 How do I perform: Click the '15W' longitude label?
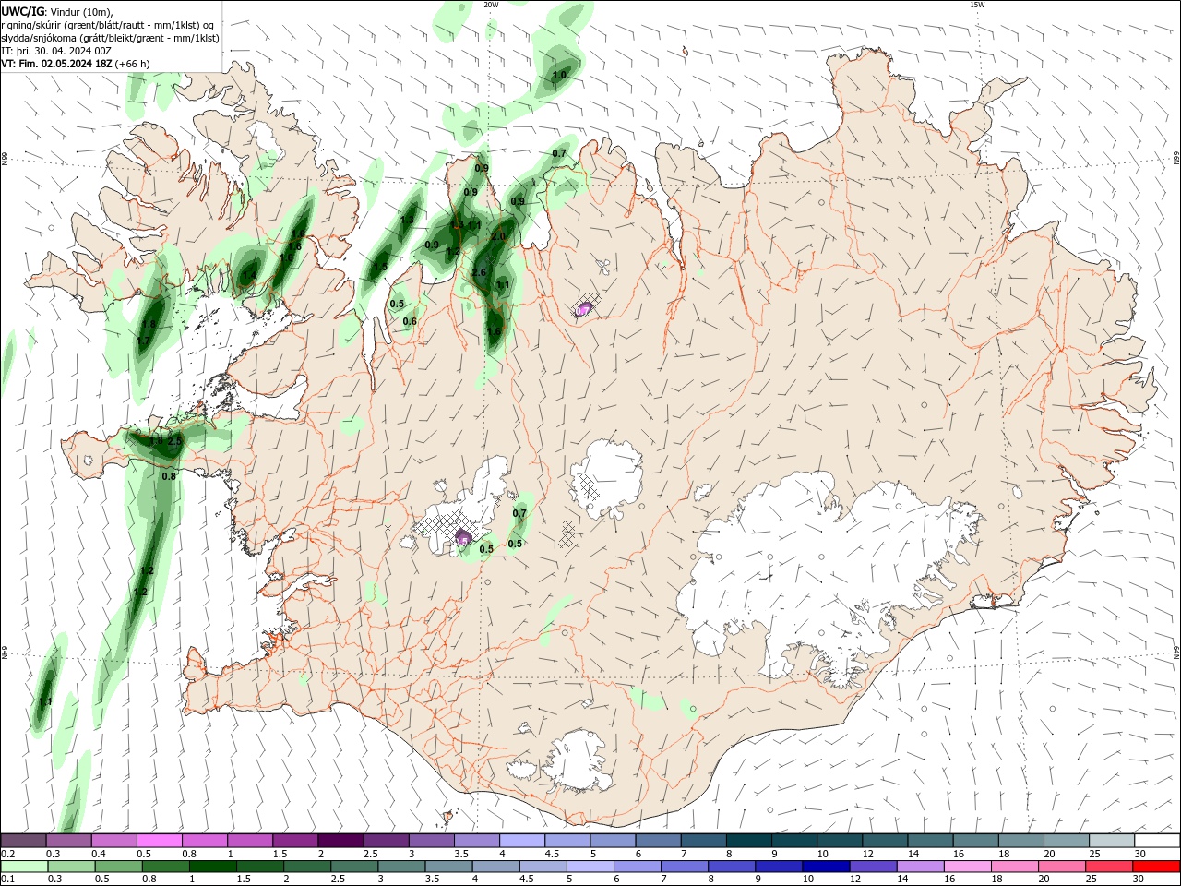click(x=976, y=5)
